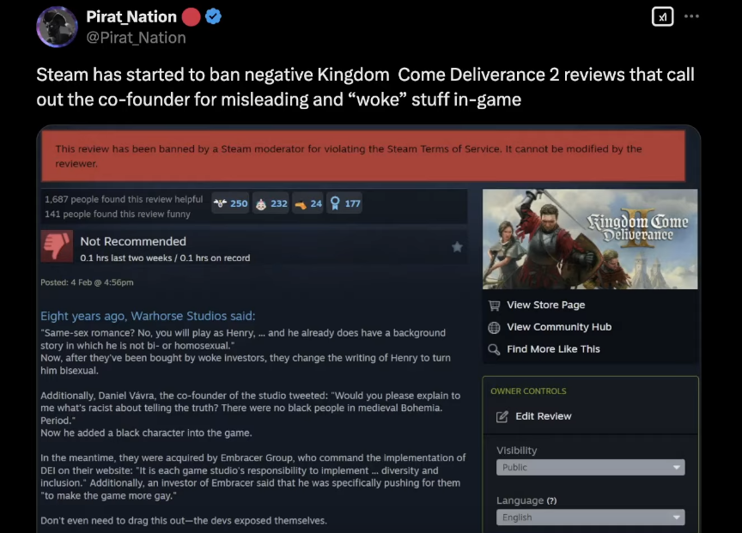Open View Community Hub link

coord(559,327)
